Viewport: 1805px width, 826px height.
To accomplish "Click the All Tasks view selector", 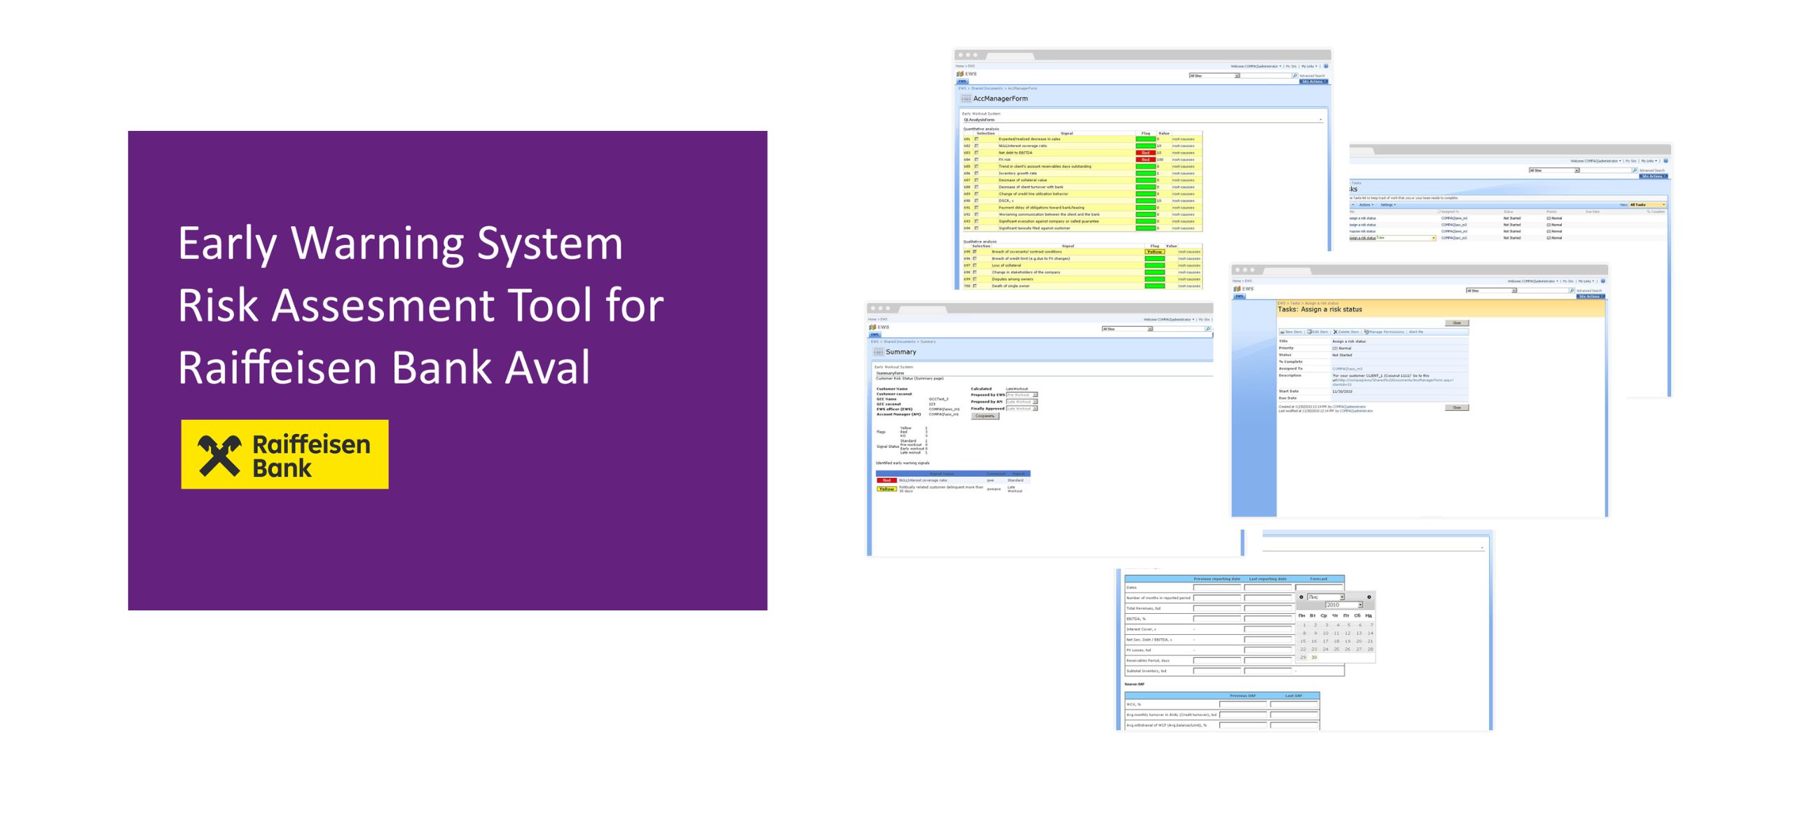I will point(1647,204).
